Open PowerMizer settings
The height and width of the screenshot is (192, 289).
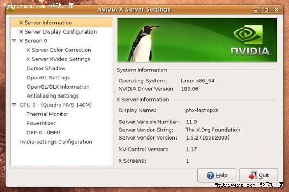point(41,123)
